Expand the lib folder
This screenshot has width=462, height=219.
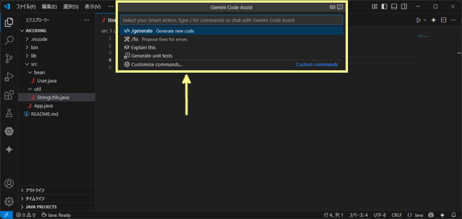pyautogui.click(x=56, y=55)
